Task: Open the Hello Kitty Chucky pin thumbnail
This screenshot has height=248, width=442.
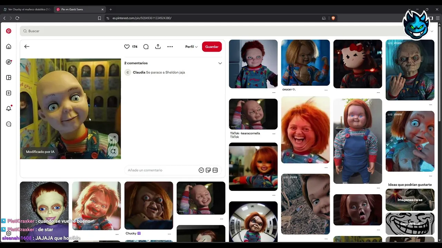Action: tap(358, 64)
